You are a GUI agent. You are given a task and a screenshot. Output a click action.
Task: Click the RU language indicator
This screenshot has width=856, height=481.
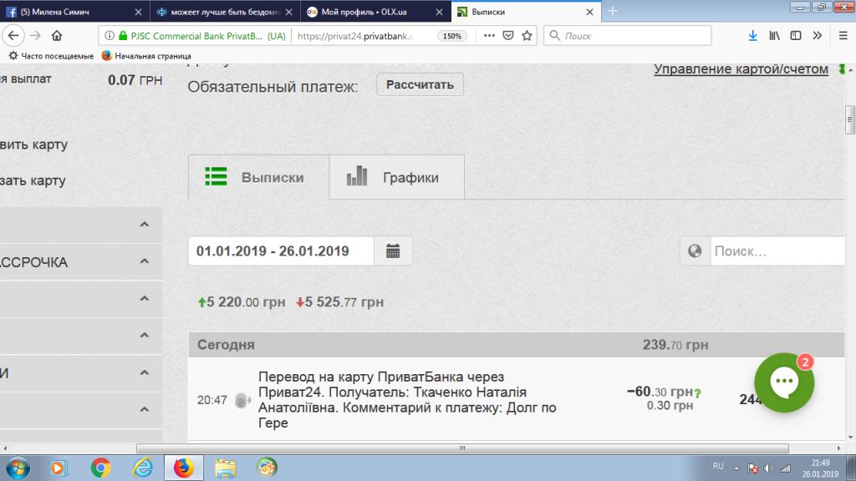click(x=718, y=466)
